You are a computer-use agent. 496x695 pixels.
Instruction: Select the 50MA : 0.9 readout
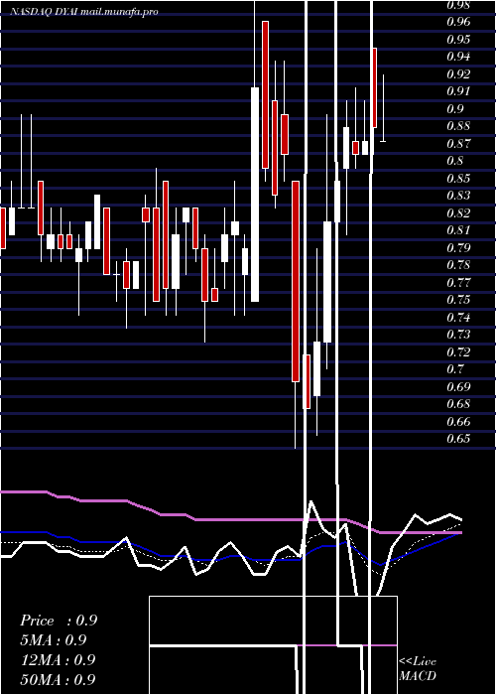(59, 680)
